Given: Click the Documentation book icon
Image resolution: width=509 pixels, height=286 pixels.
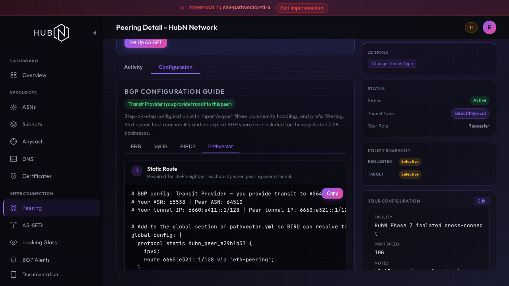Looking at the screenshot, I should point(14,274).
